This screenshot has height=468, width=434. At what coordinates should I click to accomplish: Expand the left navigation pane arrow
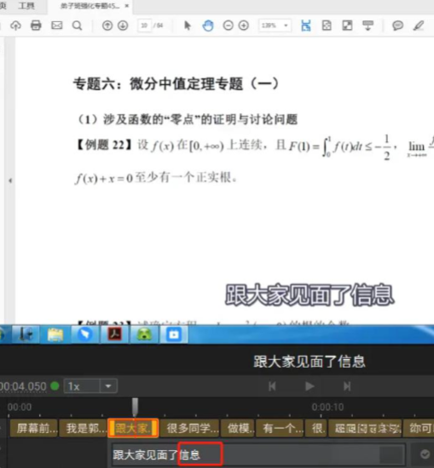point(10,180)
